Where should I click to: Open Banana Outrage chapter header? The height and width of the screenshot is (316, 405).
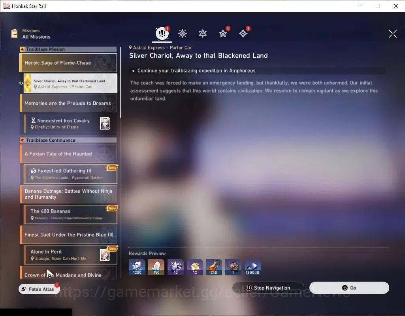tap(68, 194)
